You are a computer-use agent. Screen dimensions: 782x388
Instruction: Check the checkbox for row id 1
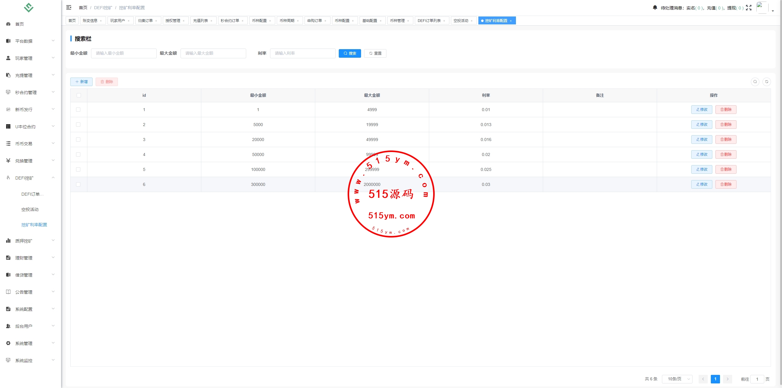78,110
